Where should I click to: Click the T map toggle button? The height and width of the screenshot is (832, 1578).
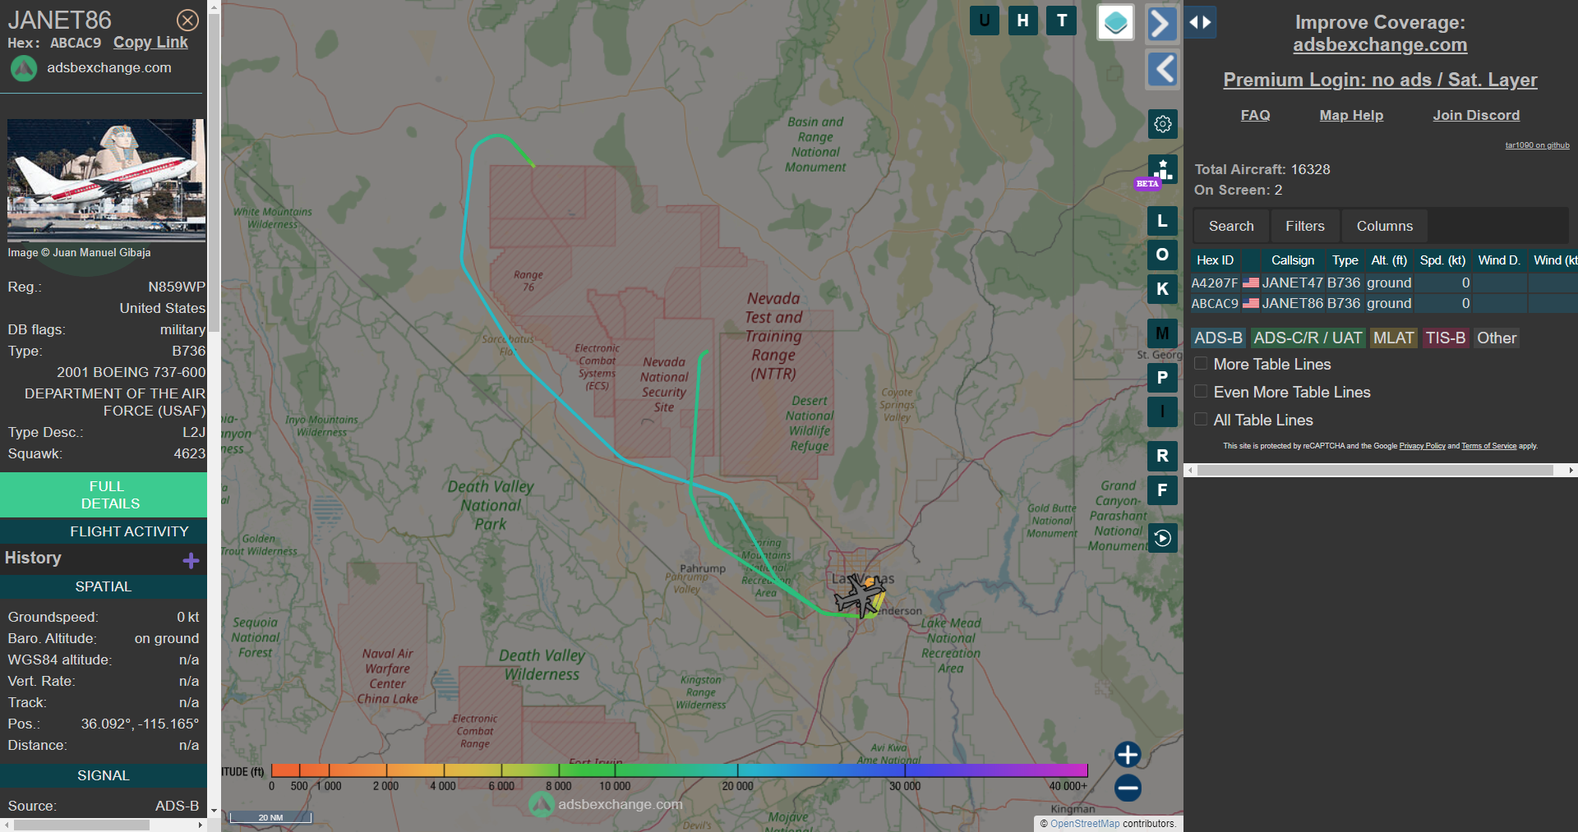click(1062, 21)
